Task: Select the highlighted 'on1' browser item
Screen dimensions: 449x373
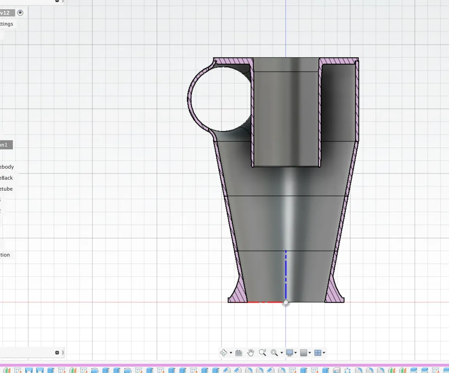Action: click(x=6, y=145)
